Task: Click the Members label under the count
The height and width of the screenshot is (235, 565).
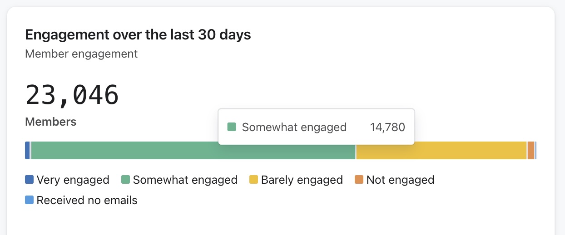Action: pos(50,122)
